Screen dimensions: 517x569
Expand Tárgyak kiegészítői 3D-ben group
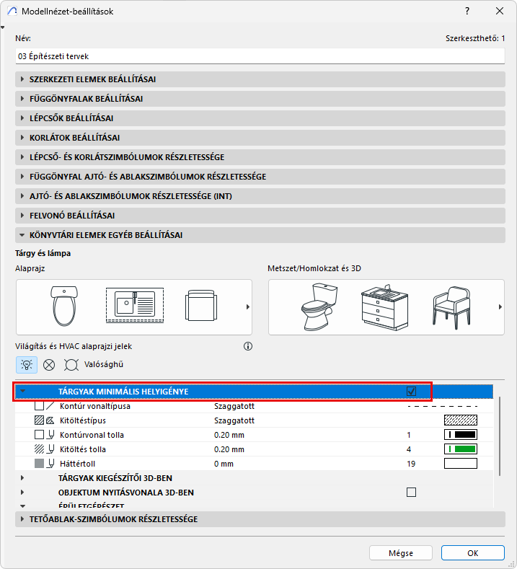click(22, 478)
